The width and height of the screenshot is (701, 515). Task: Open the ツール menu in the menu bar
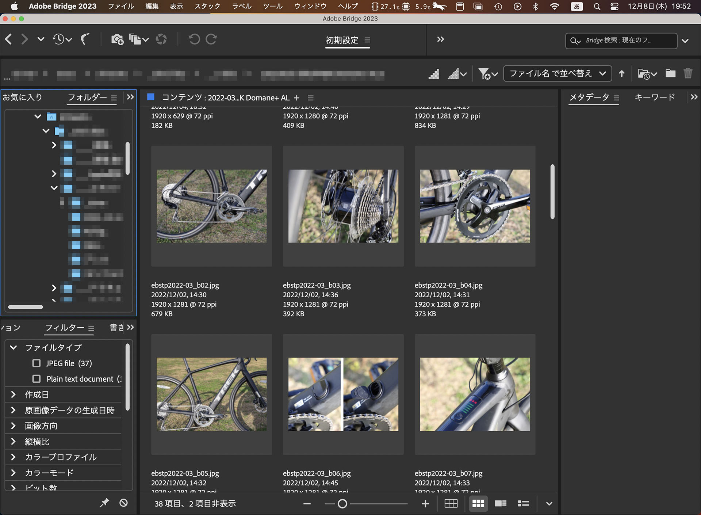272,6
